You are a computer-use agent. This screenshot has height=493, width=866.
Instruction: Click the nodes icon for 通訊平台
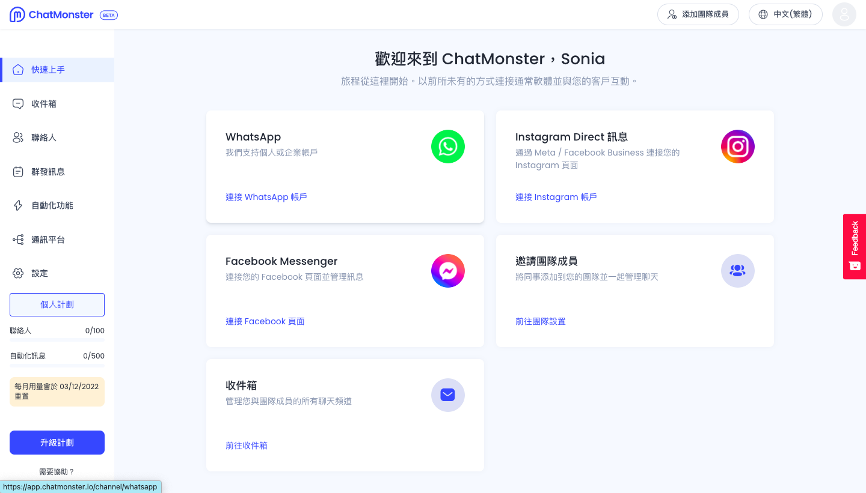coord(18,240)
